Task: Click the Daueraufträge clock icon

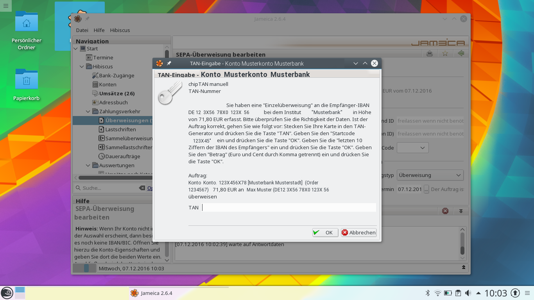Action: [x=101, y=156]
